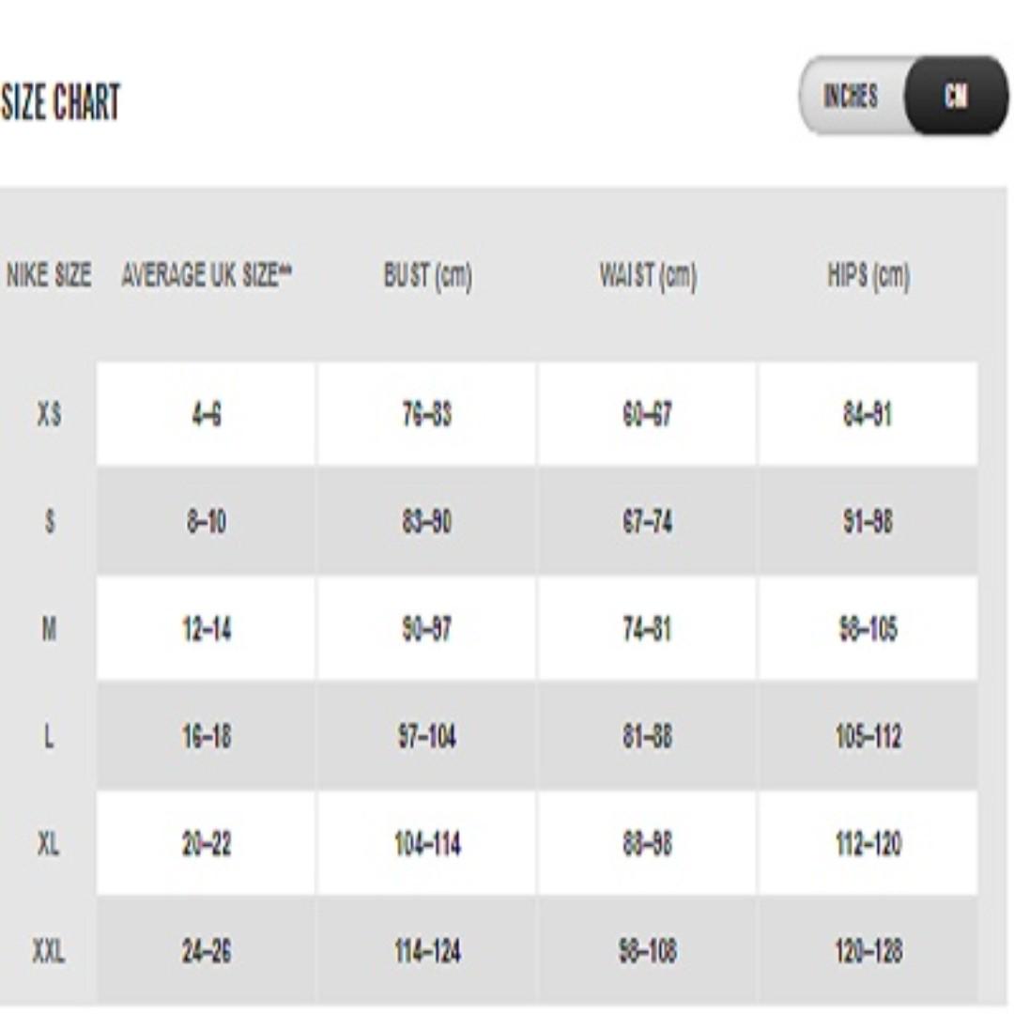
Task: Click the 74–81 waist cell
Action: coord(648,629)
